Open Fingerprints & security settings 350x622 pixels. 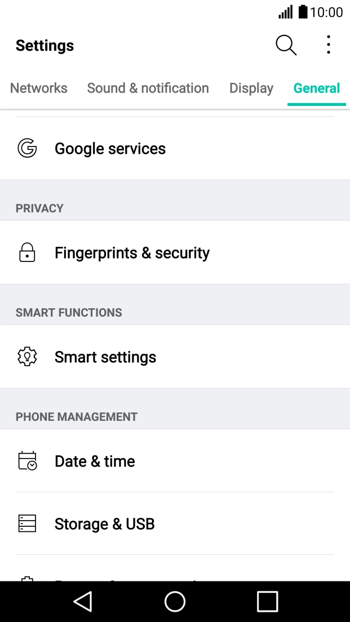coord(131,252)
